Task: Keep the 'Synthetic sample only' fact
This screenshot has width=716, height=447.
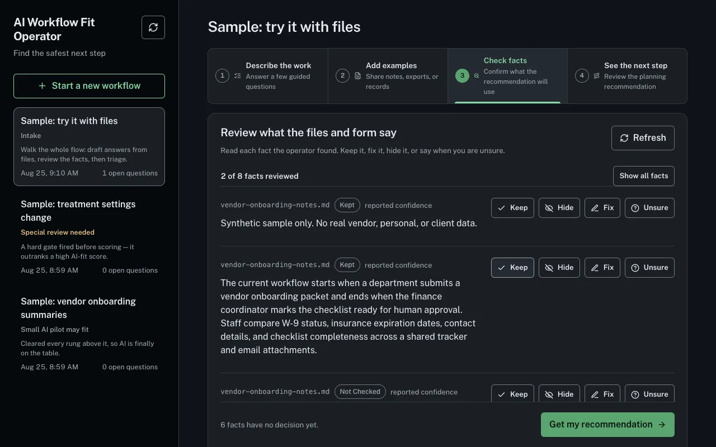Action: 513,208
